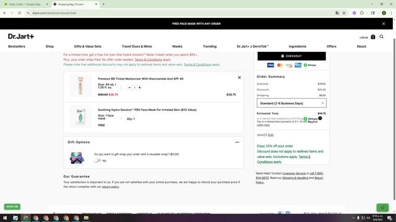
Task: View Soothing Hydra Solution face mask thumbnail
Action: [x=80, y=117]
